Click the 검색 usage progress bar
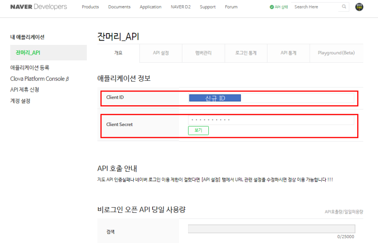 [x=271, y=229]
